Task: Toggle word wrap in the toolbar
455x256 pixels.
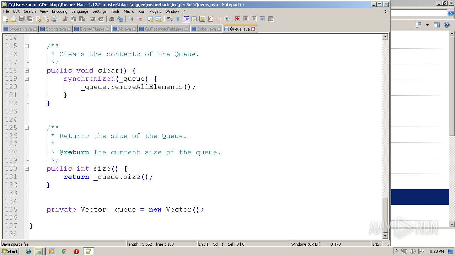Action: click(x=170, y=19)
